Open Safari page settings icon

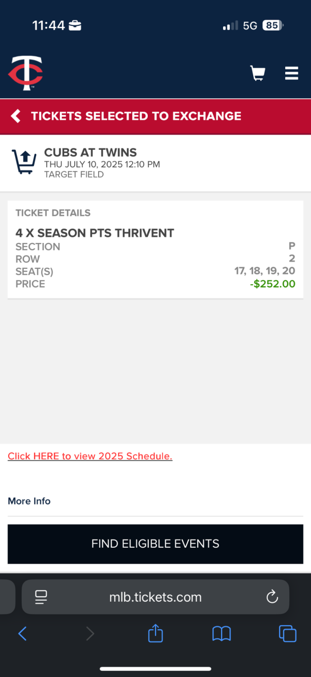pos(41,597)
